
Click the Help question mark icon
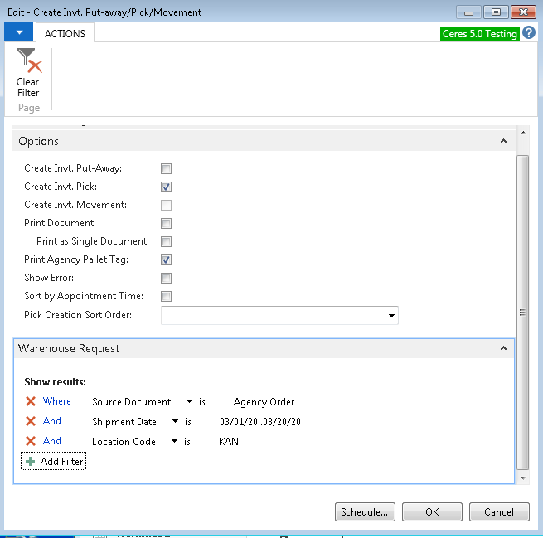(529, 33)
